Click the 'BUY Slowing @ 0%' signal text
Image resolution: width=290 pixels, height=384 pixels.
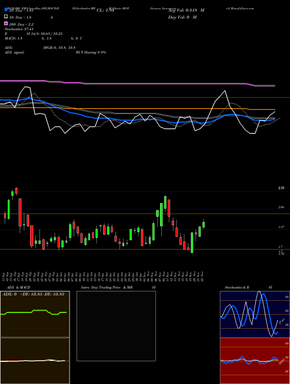91,52
